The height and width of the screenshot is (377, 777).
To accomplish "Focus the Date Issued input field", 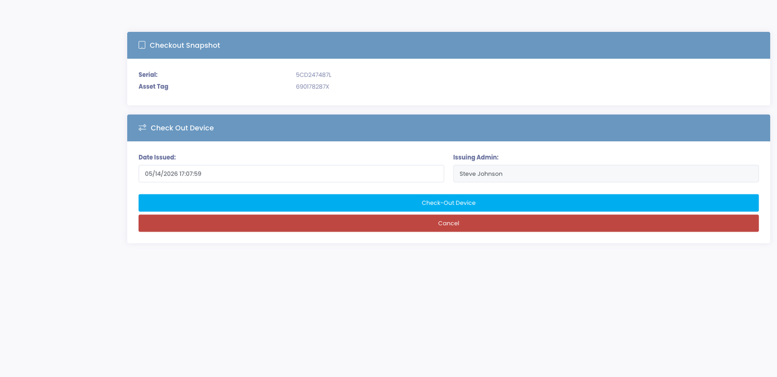I will click(x=291, y=174).
